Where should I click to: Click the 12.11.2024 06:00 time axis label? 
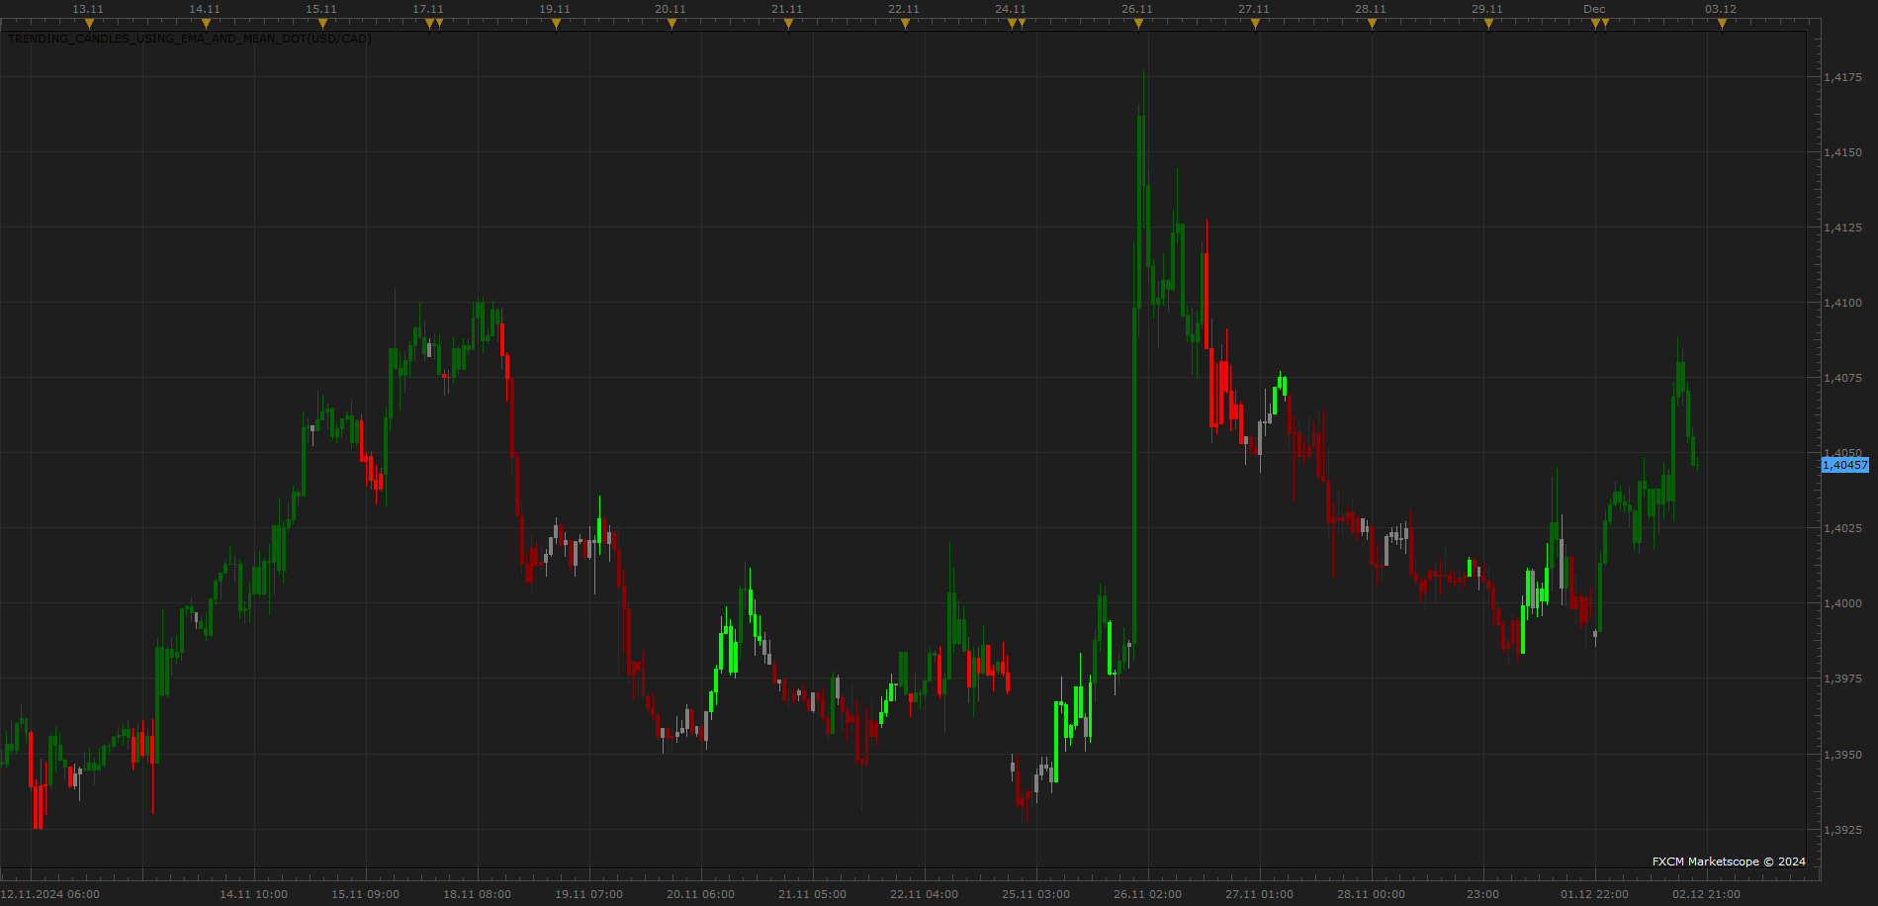pyautogui.click(x=50, y=894)
